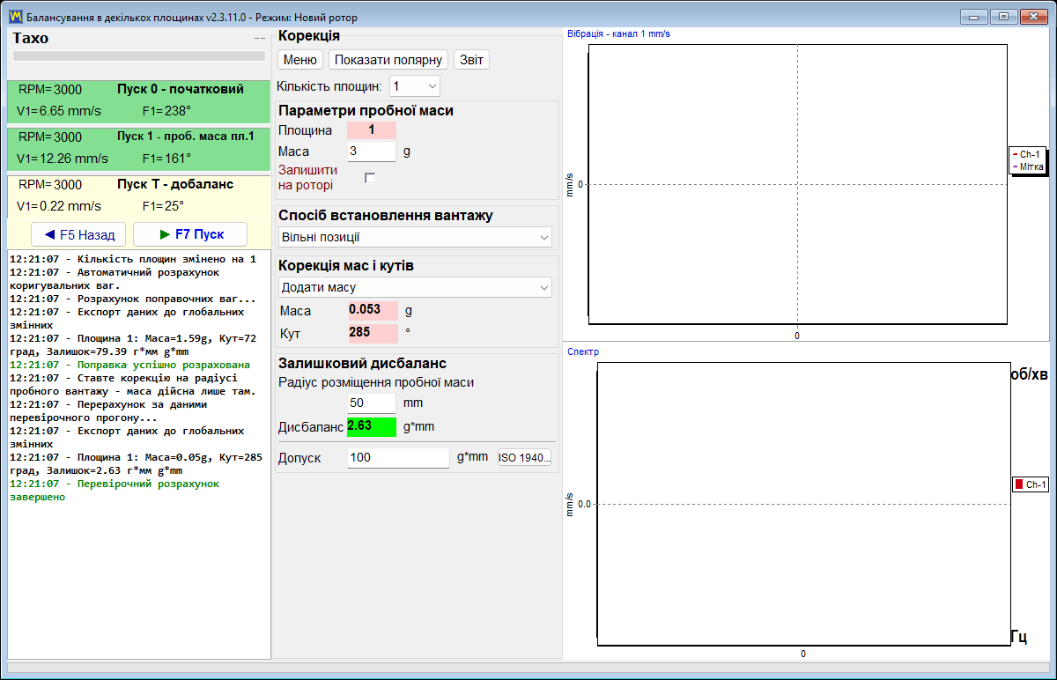Click the log line Поправка успішно розрахована
The width and height of the screenshot is (1057, 680).
[129, 365]
